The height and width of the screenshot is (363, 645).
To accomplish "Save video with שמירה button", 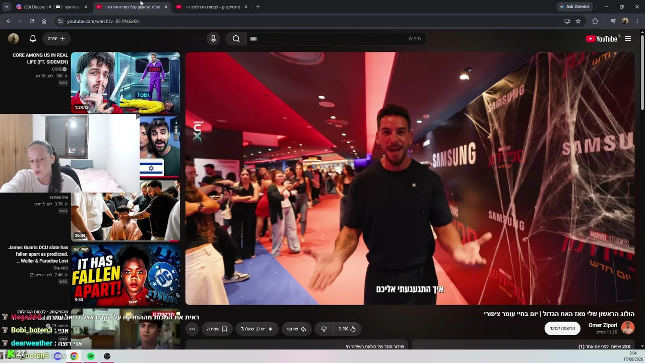I will pos(217,329).
